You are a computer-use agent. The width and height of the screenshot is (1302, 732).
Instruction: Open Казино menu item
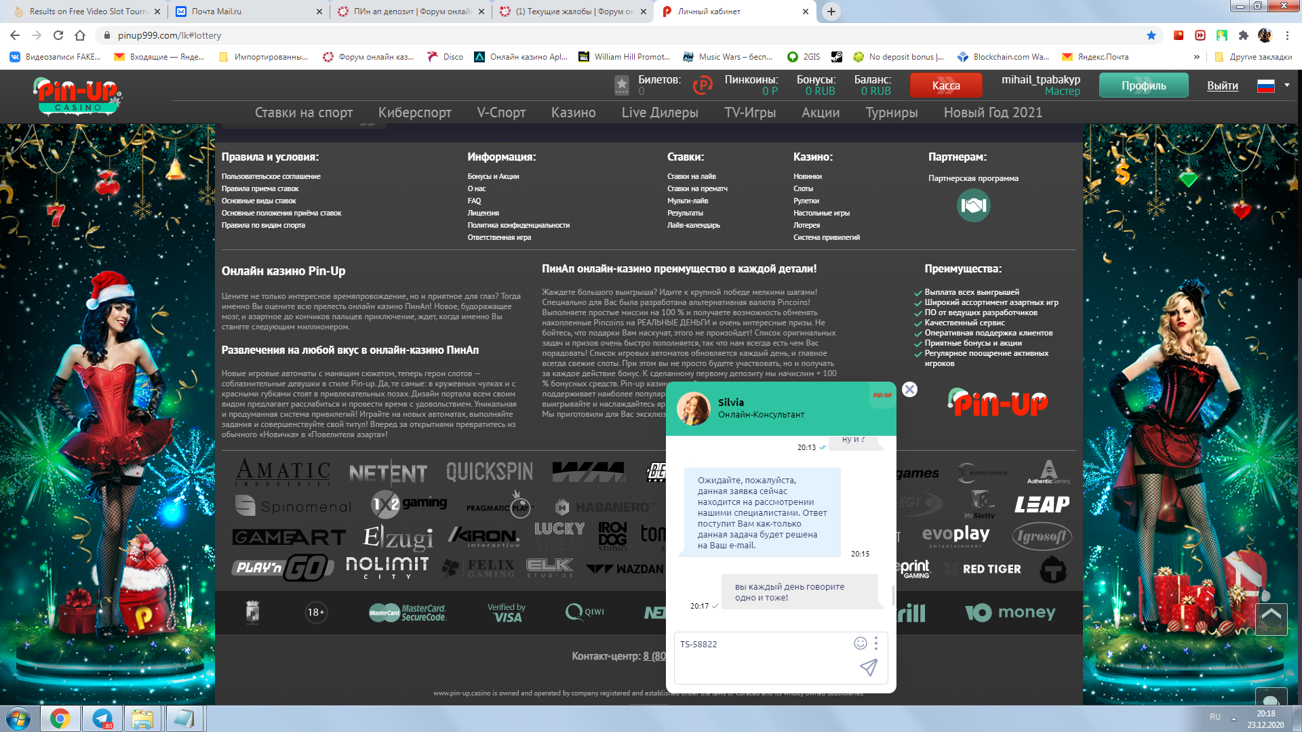coord(574,113)
